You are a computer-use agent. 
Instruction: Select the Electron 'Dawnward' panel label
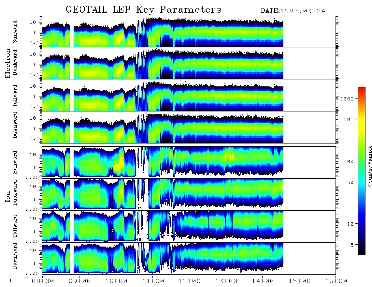15,125
